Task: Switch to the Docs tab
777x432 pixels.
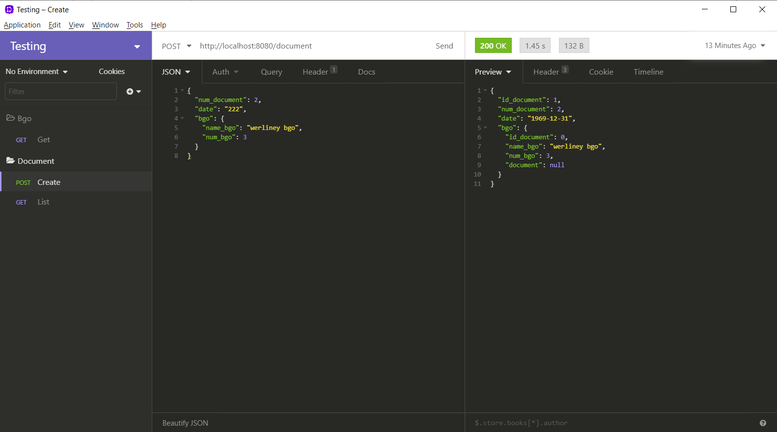Action: pyautogui.click(x=366, y=72)
